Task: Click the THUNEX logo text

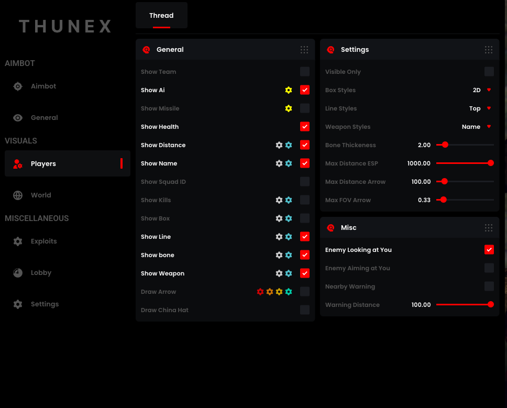Action: click(x=65, y=26)
